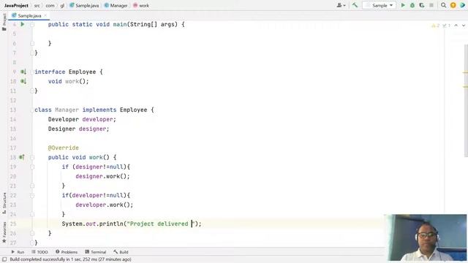Open the Sample run configuration dropdown

(x=380, y=5)
